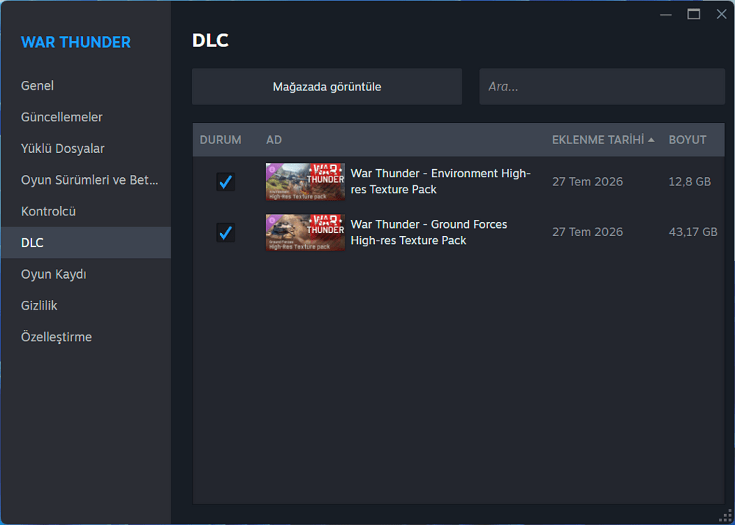
Task: Open the Özelleştirme section
Action: point(86,337)
